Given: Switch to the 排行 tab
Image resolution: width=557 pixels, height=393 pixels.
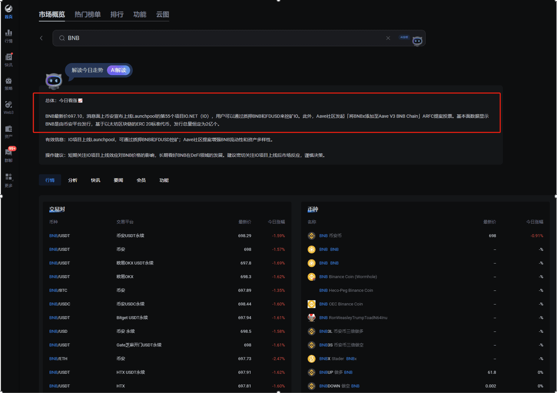Looking at the screenshot, I should click(117, 14).
